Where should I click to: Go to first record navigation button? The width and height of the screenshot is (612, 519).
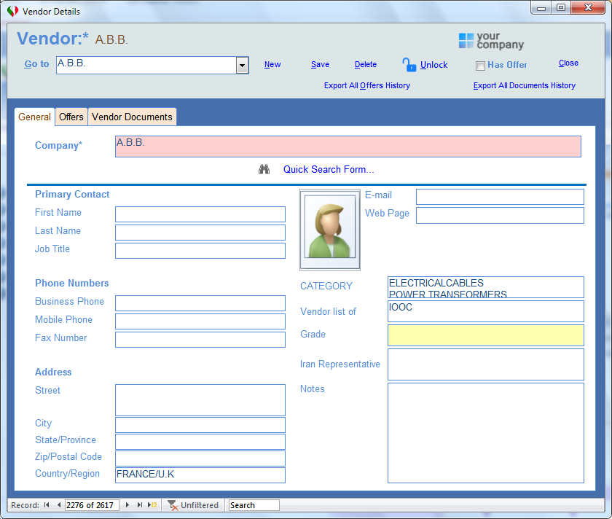[47, 505]
